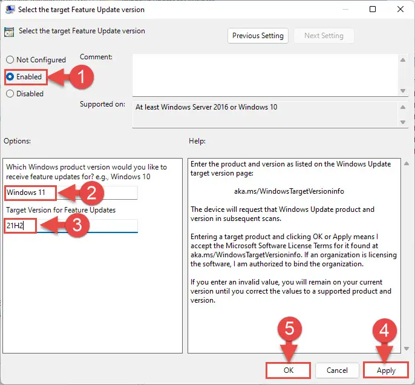The height and width of the screenshot is (385, 415).
Task: Confirm changes with the OK button
Action: [x=287, y=370]
